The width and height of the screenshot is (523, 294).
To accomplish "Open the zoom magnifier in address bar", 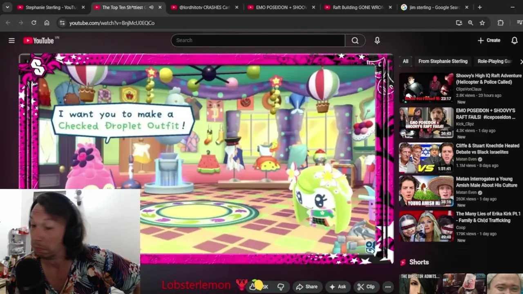I will coord(471,23).
